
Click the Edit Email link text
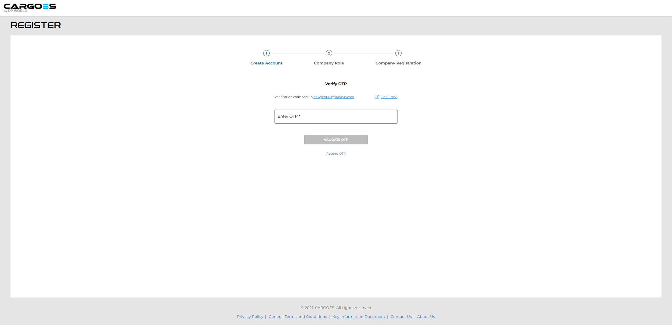[389, 97]
